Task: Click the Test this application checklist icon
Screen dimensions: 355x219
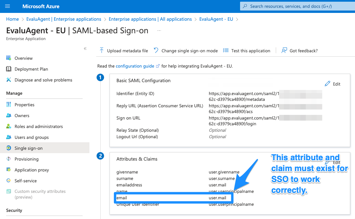Action: (x=226, y=50)
